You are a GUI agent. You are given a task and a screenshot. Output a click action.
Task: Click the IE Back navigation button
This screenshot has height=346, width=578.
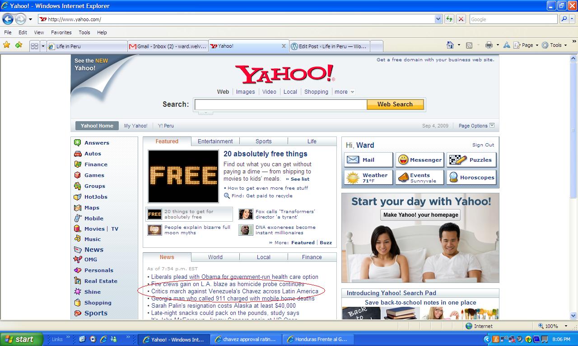click(8, 19)
